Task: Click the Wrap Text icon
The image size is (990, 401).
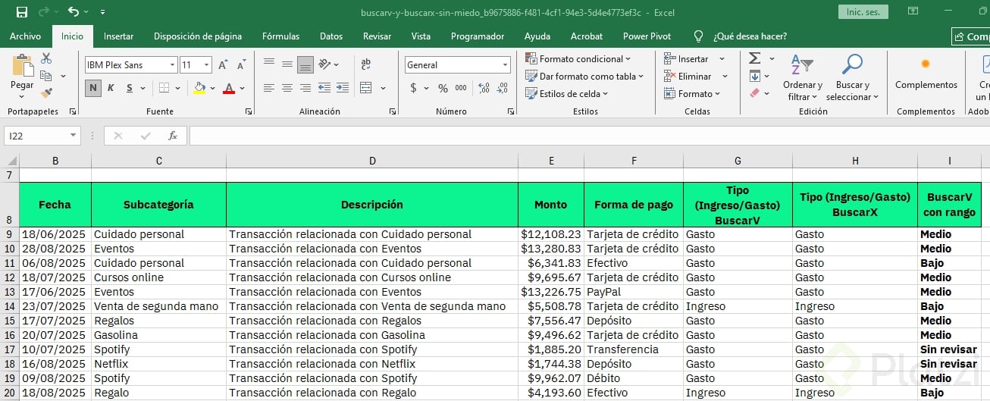Action: (366, 64)
